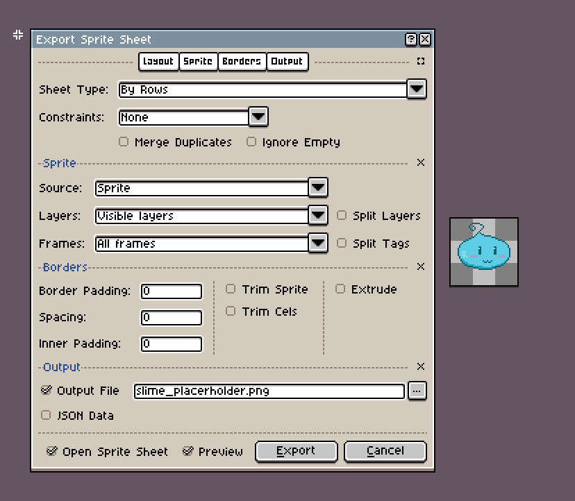Screen dimensions: 575x501
Task: Open the Frames dropdown list
Action: 318,243
